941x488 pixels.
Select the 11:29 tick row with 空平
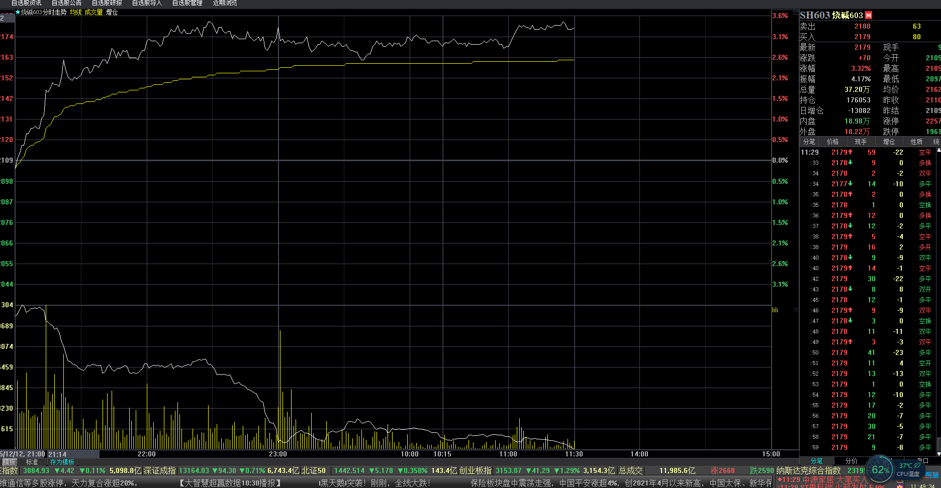(x=867, y=152)
